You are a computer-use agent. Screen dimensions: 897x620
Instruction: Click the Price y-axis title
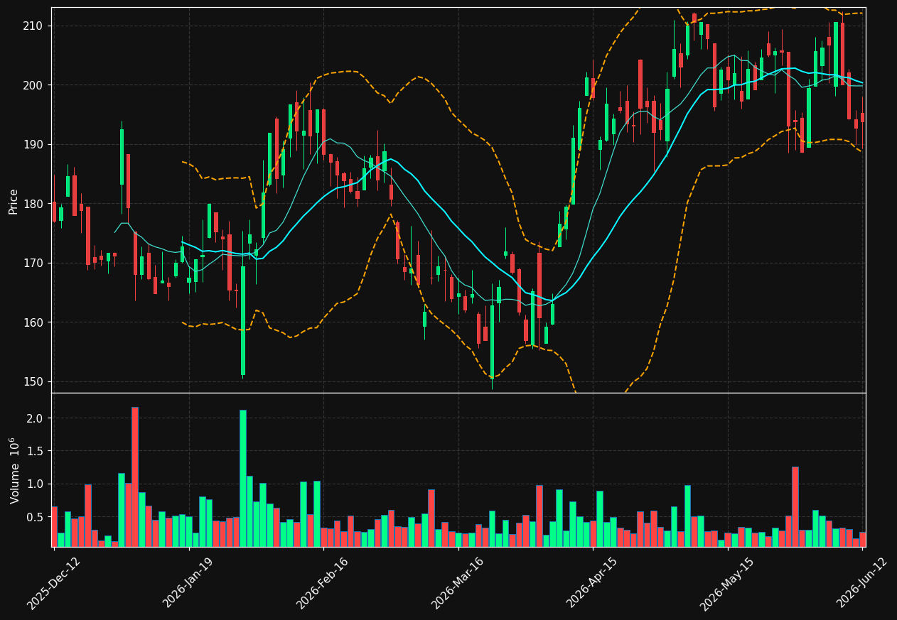(14, 201)
